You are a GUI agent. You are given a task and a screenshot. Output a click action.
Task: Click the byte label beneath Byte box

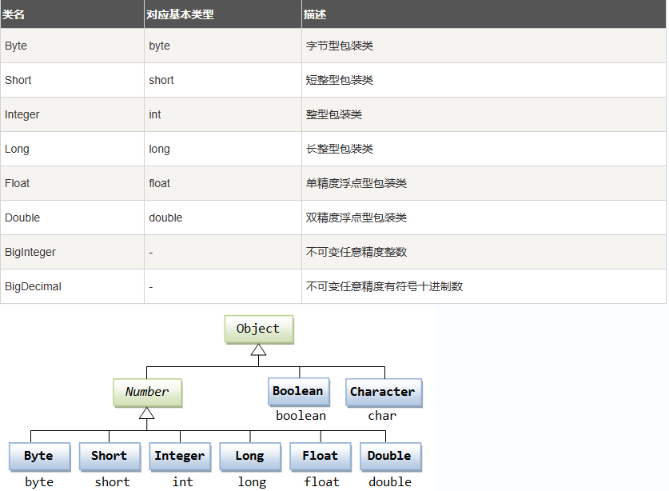(x=38, y=481)
